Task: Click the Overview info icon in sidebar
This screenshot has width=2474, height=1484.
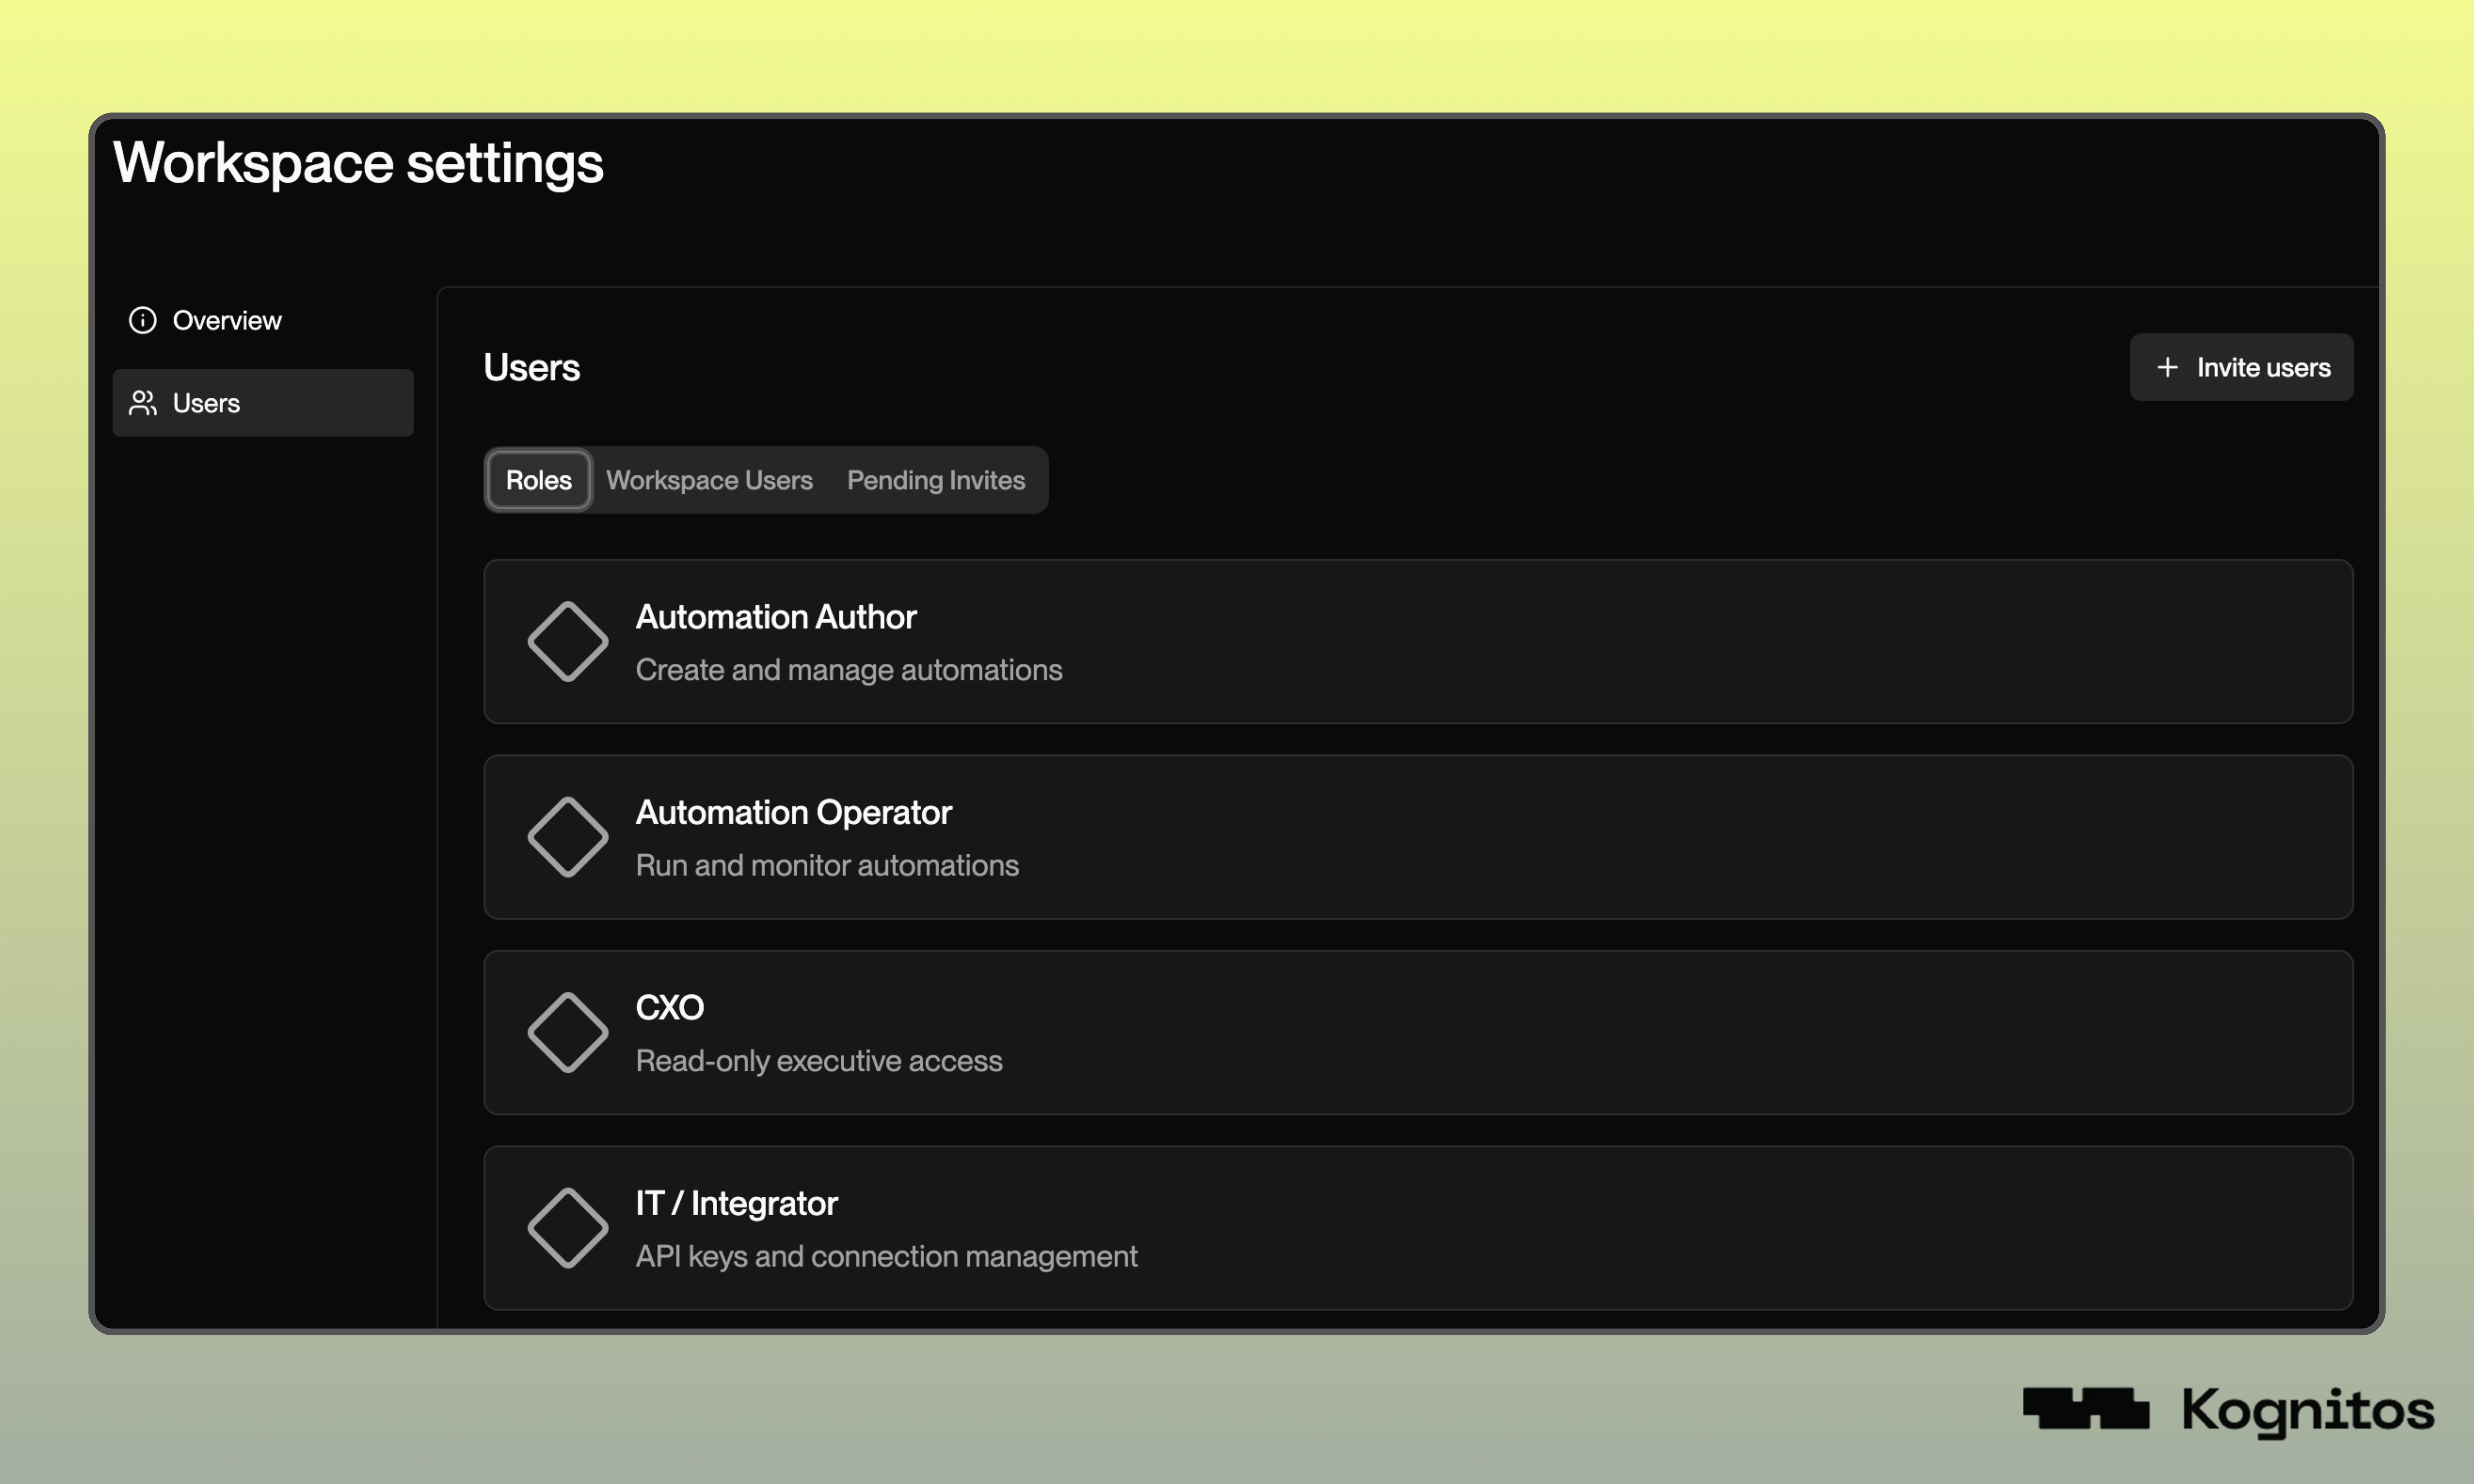Action: pyautogui.click(x=143, y=320)
